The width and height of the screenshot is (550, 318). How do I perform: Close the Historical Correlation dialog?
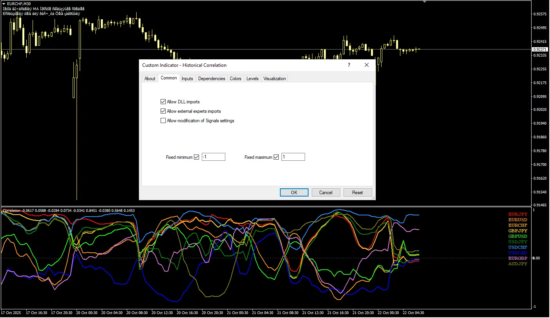tap(367, 65)
